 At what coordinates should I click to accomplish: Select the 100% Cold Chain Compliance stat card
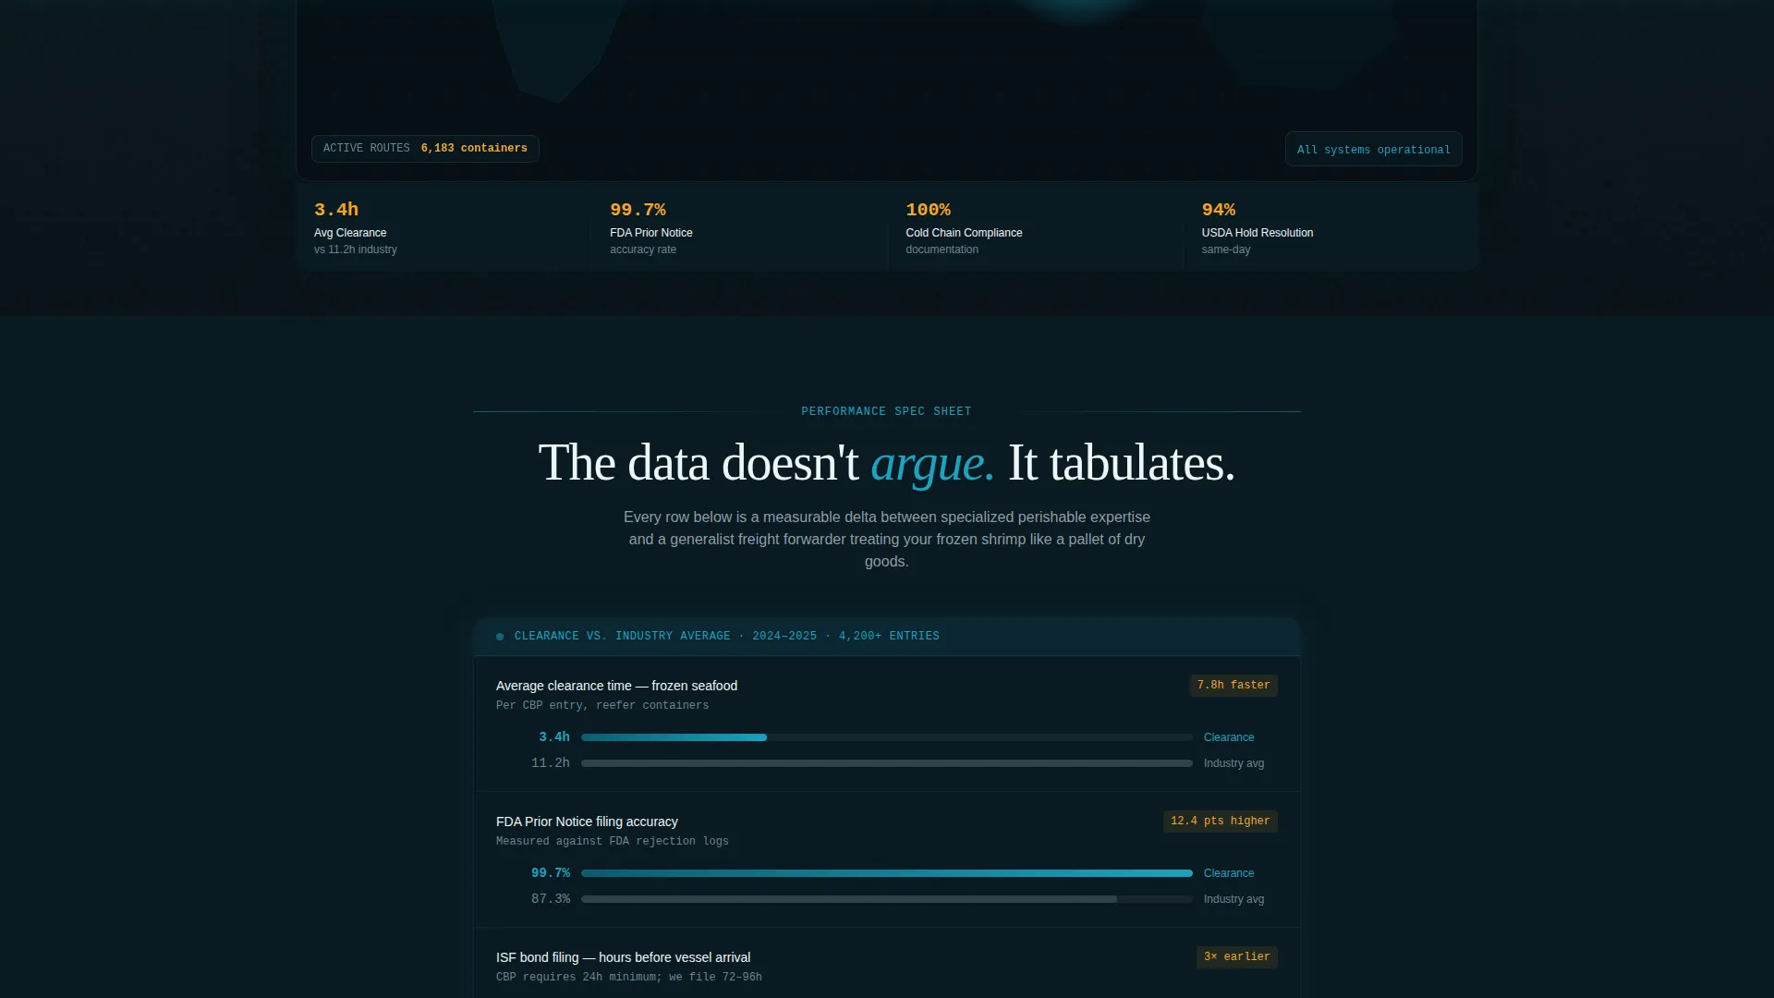tap(1035, 227)
